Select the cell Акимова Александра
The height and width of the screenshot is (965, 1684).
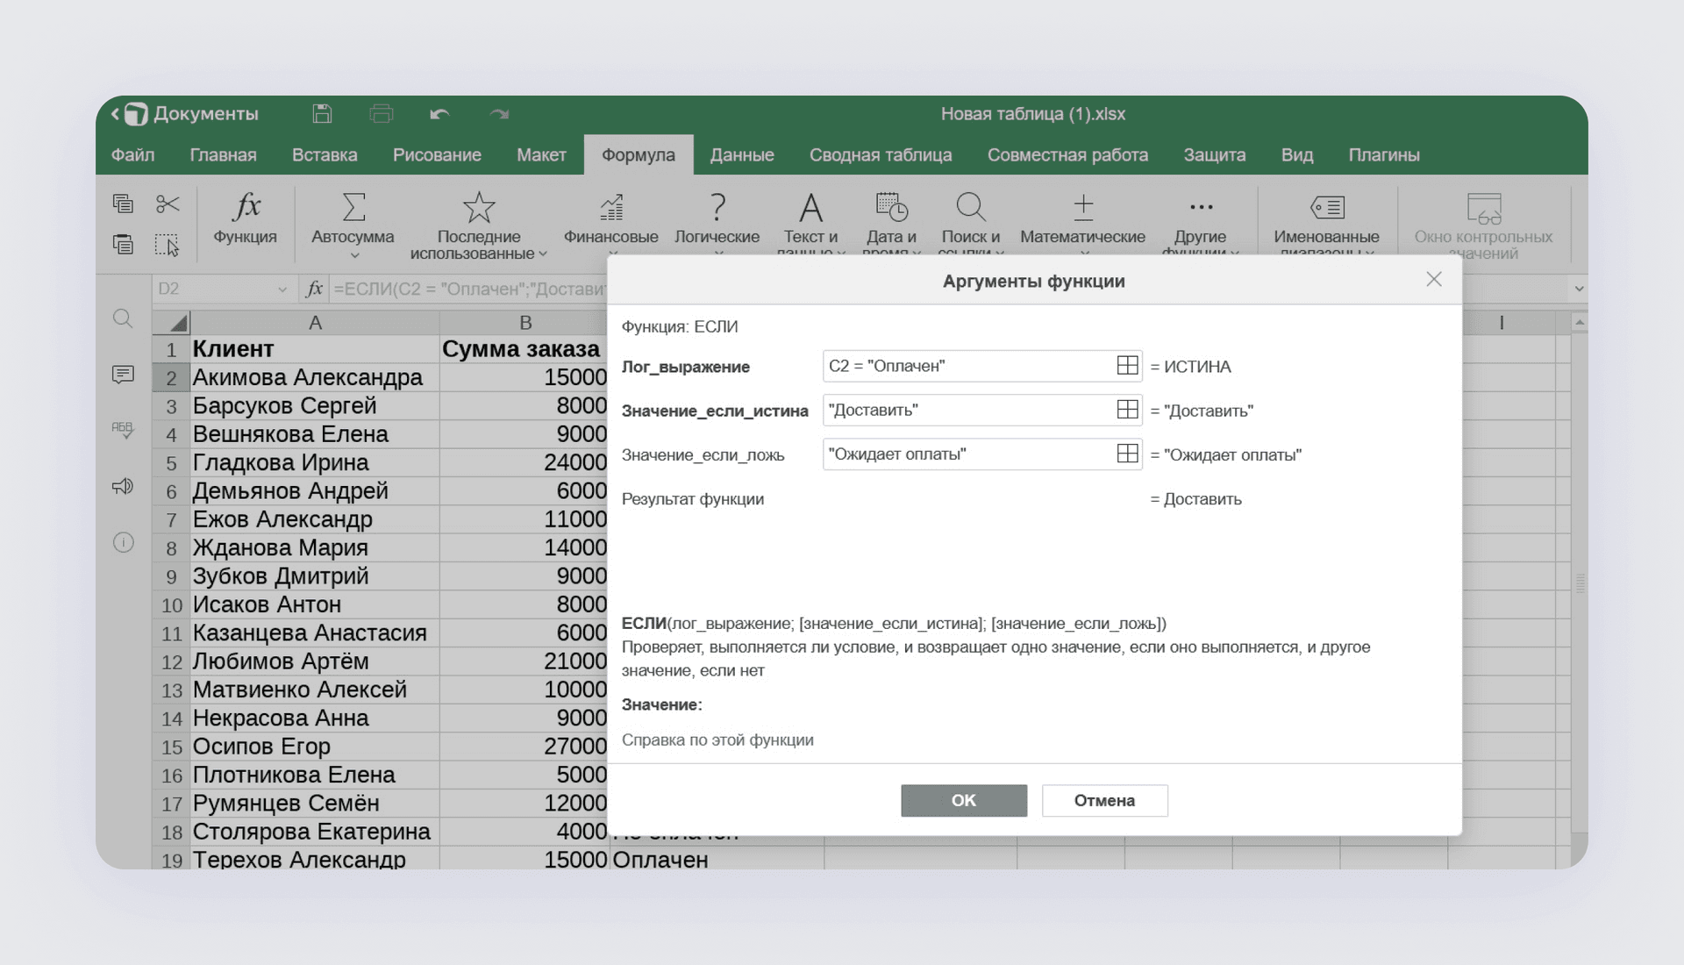(315, 377)
